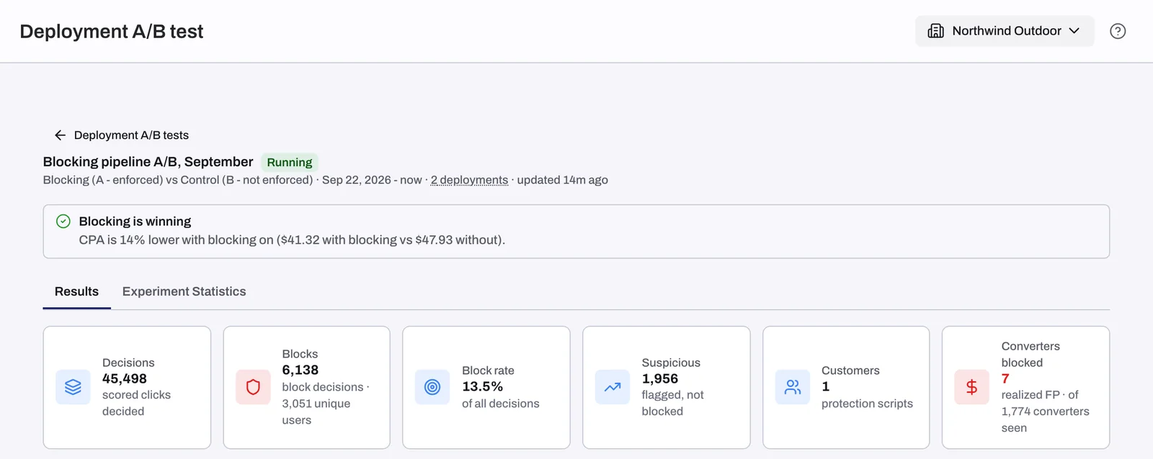The image size is (1153, 459).
Task: Click the Suspicious trend arrow icon
Action: pyautogui.click(x=613, y=387)
